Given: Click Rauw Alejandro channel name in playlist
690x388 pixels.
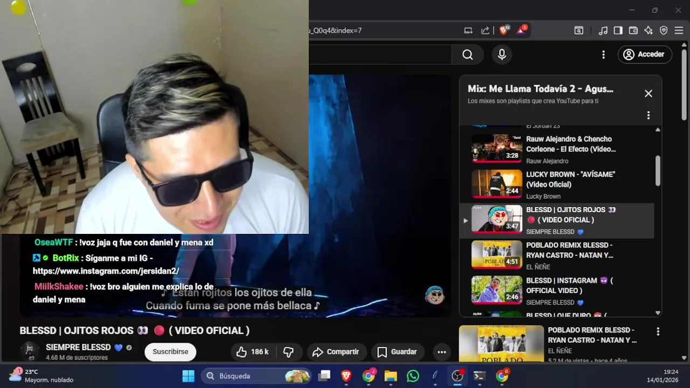Looking at the screenshot, I should [547, 161].
